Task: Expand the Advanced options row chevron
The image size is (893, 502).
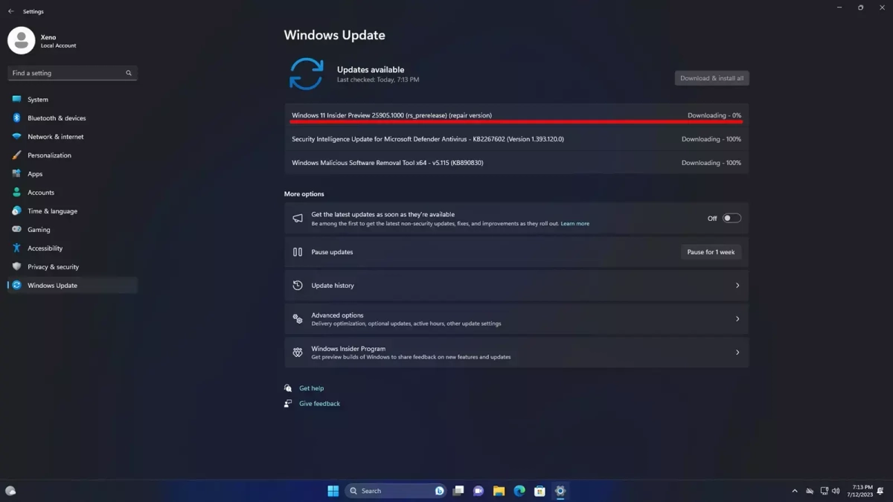Action: pyautogui.click(x=737, y=319)
